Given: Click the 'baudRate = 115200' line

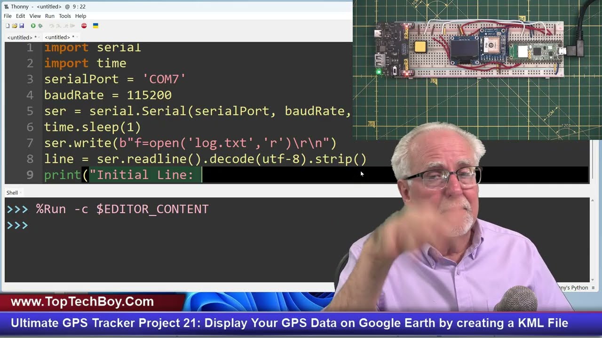Looking at the screenshot, I should pos(108,95).
